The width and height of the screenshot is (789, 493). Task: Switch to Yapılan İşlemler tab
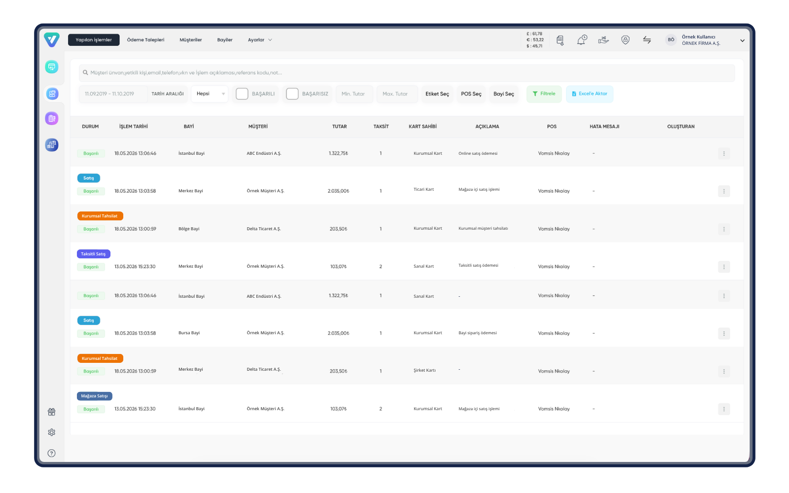point(94,40)
